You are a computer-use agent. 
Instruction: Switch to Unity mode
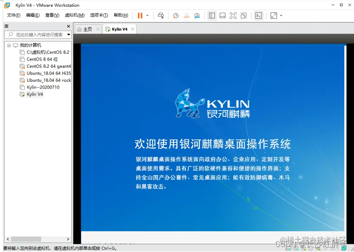tap(243, 15)
